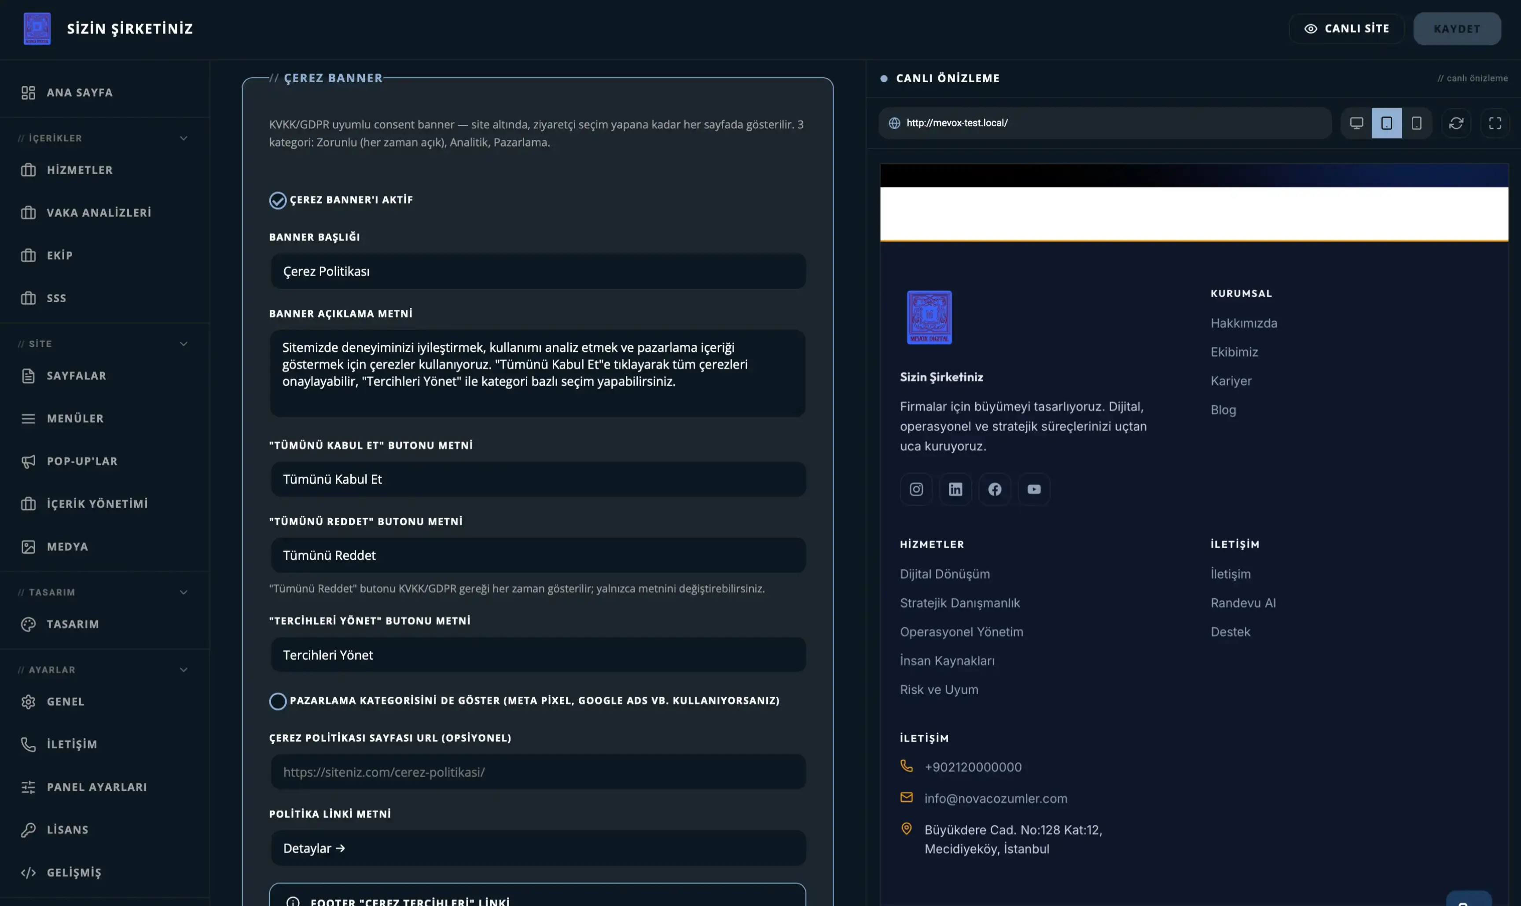The image size is (1521, 906).
Task: Click Blog link in preview
Action: tap(1223, 410)
